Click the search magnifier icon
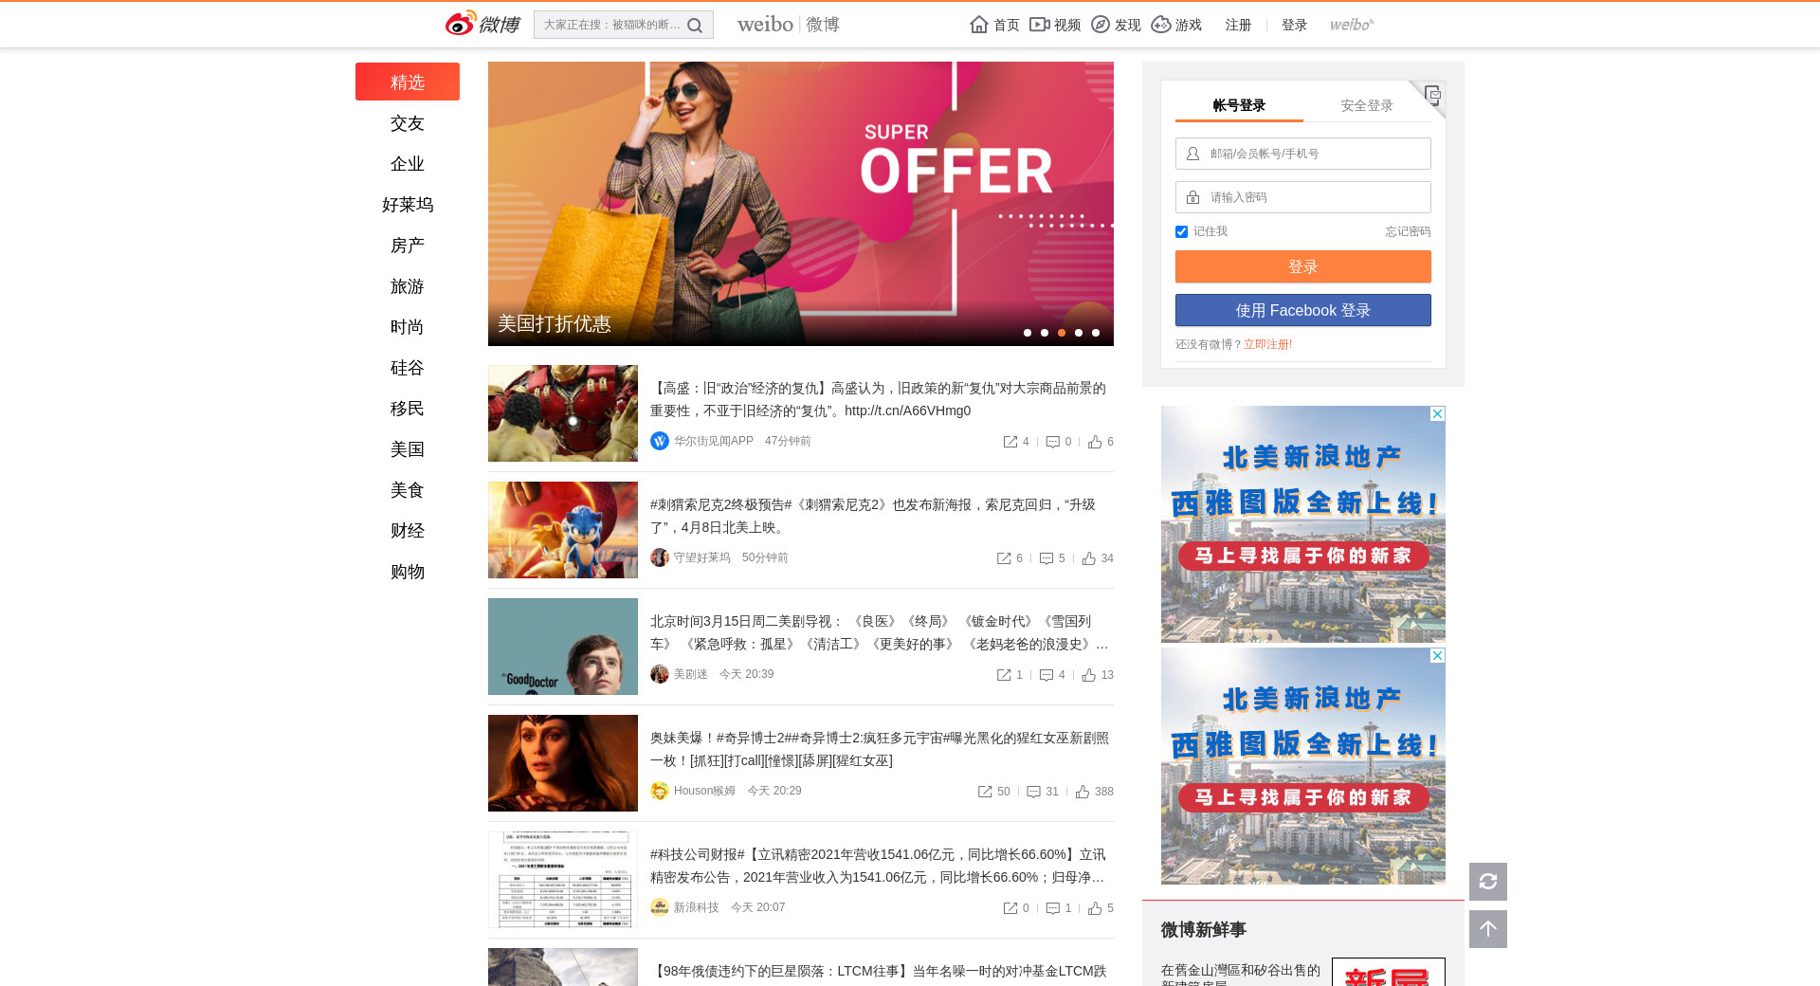This screenshot has height=986, width=1820. (x=695, y=26)
